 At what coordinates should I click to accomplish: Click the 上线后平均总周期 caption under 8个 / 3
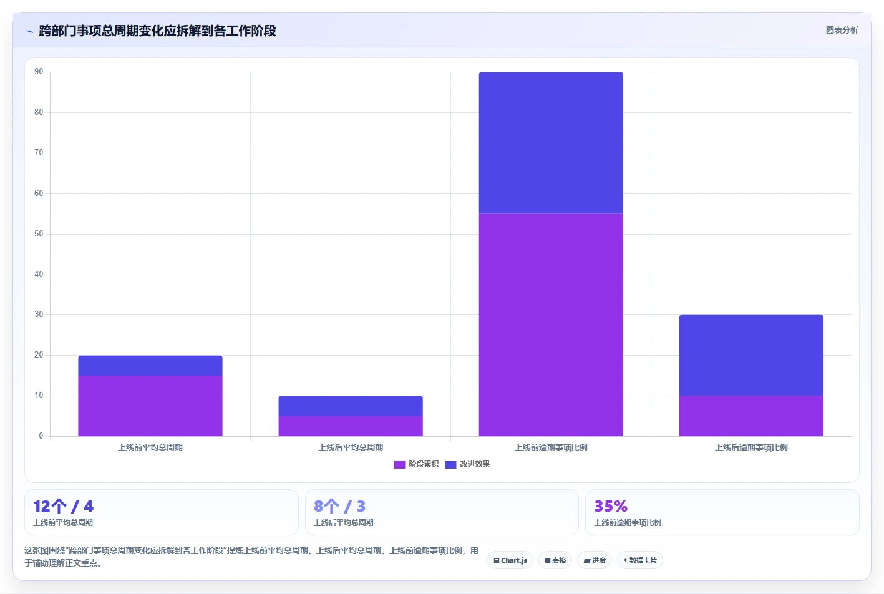click(344, 523)
